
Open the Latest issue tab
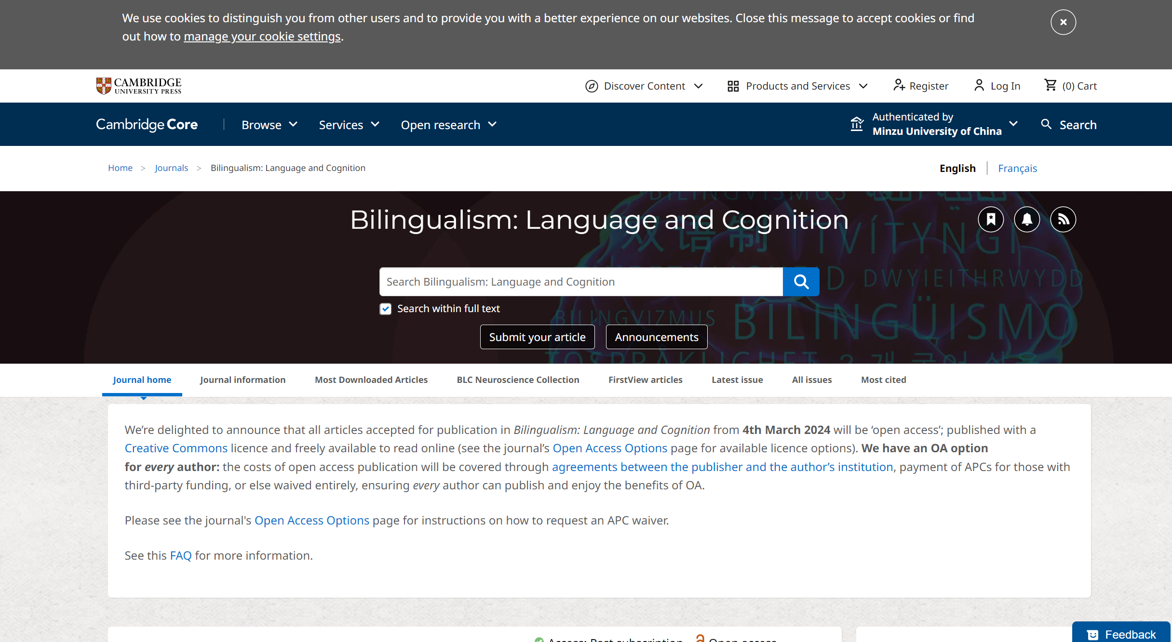pos(737,380)
